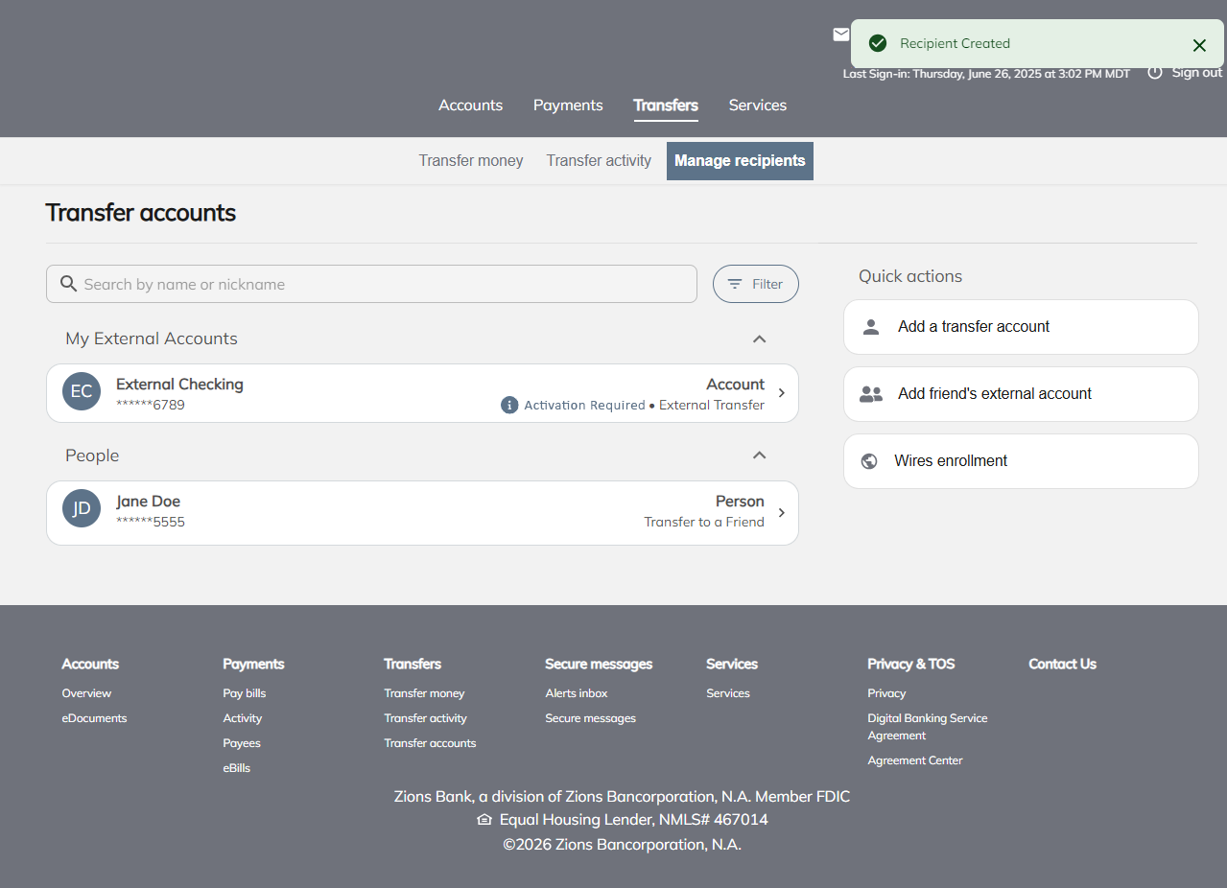Click the person icon on Add a transfer account
The height and width of the screenshot is (888, 1227).
click(871, 327)
